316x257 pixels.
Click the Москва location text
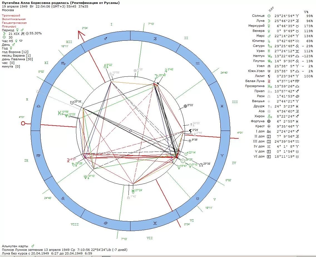tap(8, 10)
